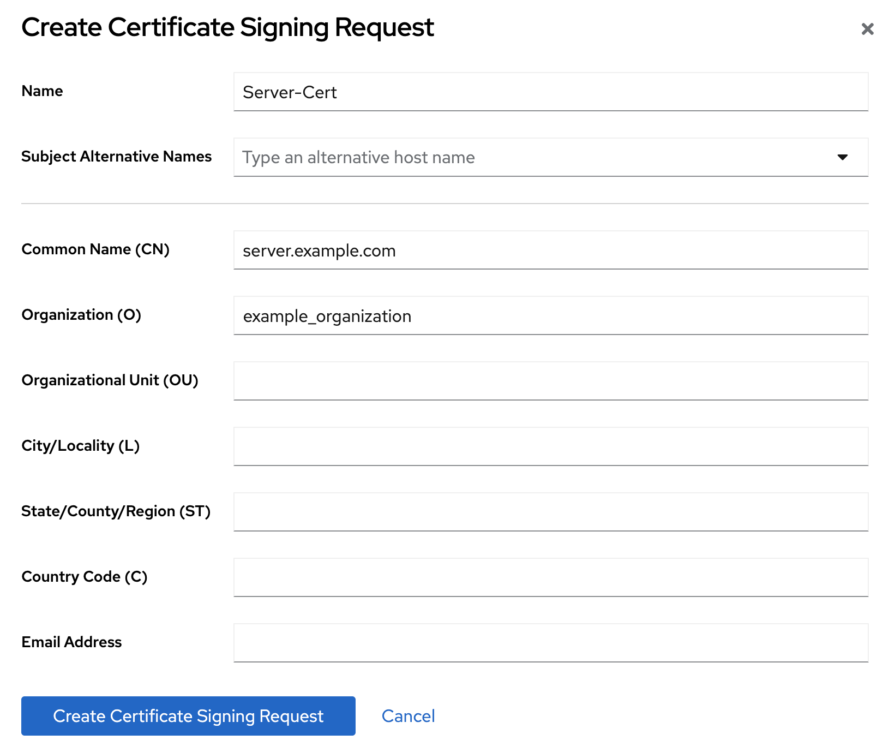
Task: Select the Country Code input field
Action: pos(550,577)
